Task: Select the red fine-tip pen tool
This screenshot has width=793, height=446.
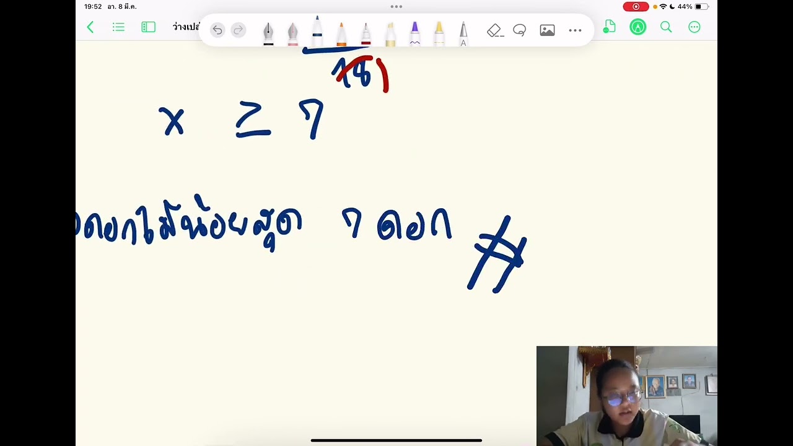Action: tap(366, 33)
